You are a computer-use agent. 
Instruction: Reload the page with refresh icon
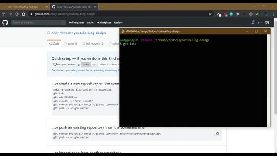(x=17, y=14)
